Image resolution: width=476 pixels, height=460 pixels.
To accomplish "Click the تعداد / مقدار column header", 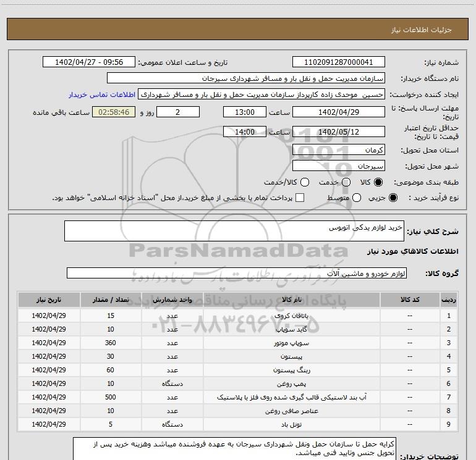I will [111, 299].
